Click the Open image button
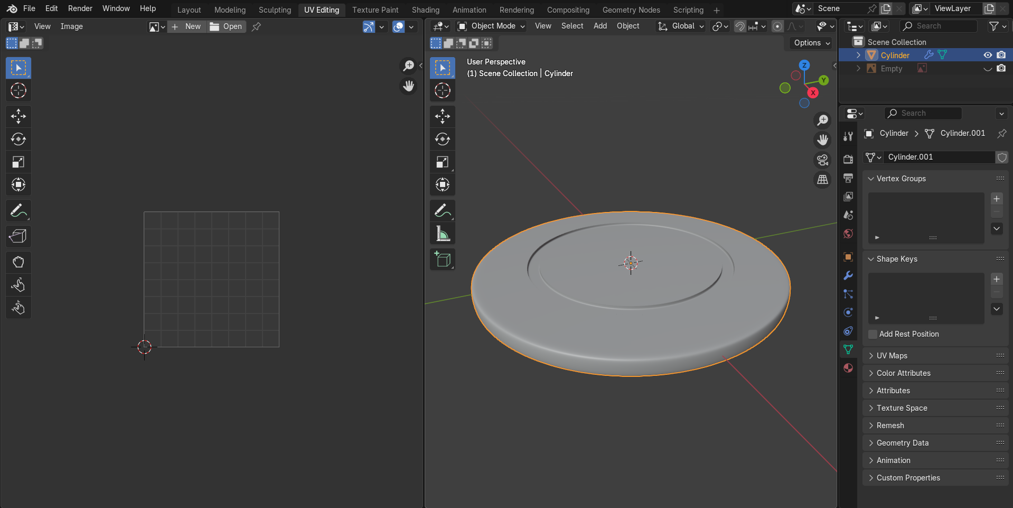 click(x=227, y=26)
